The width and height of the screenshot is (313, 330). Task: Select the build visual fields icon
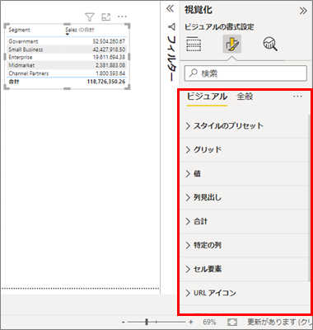tap(194, 44)
